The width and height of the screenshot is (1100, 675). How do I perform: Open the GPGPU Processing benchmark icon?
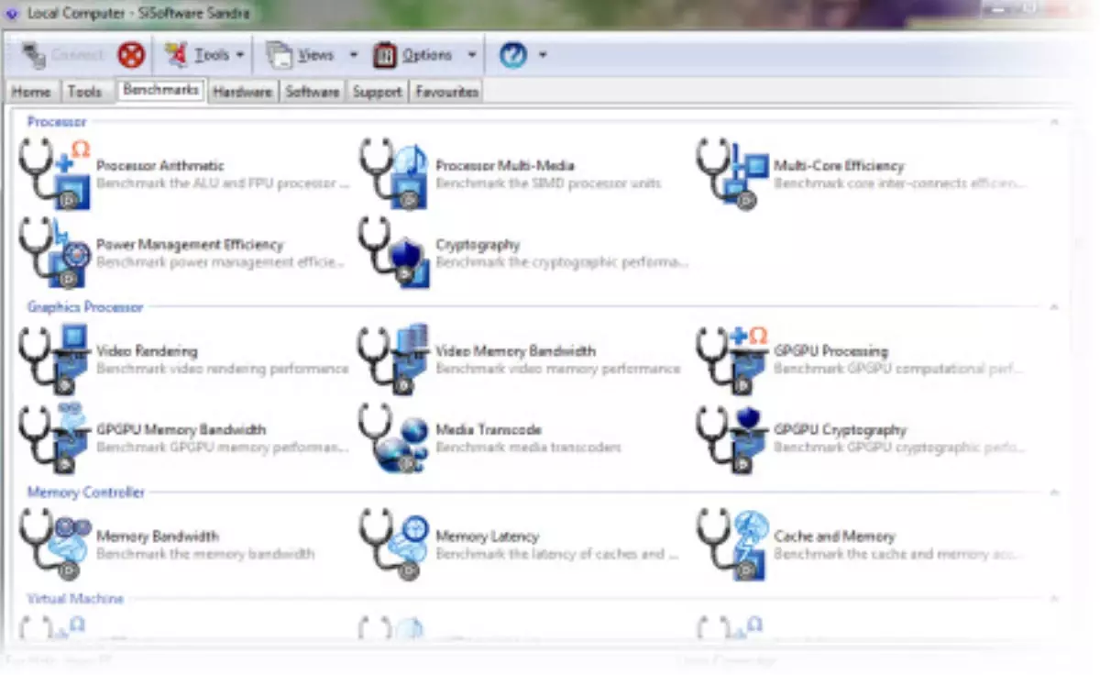(x=732, y=360)
